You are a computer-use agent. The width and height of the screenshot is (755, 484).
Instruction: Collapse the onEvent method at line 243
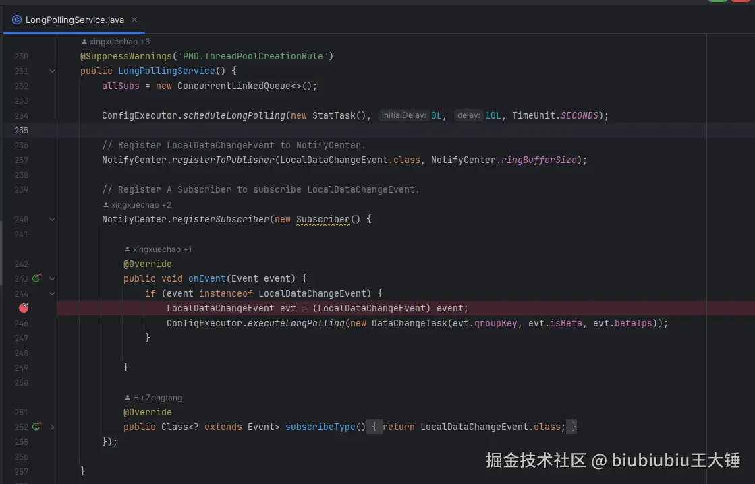click(53, 278)
